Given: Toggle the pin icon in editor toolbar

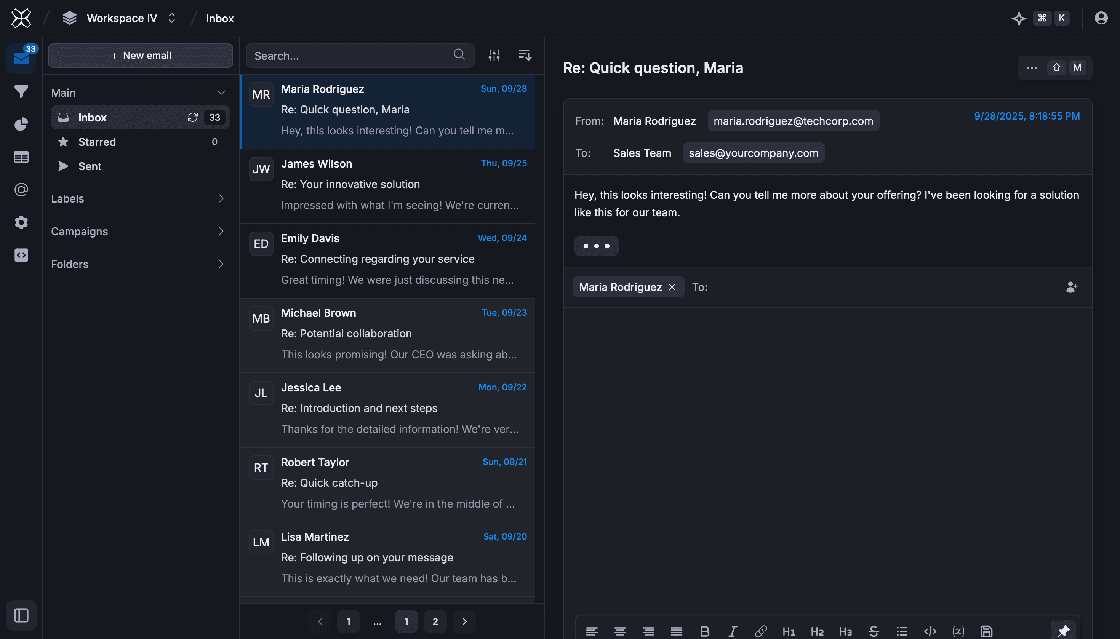Looking at the screenshot, I should point(1063,631).
